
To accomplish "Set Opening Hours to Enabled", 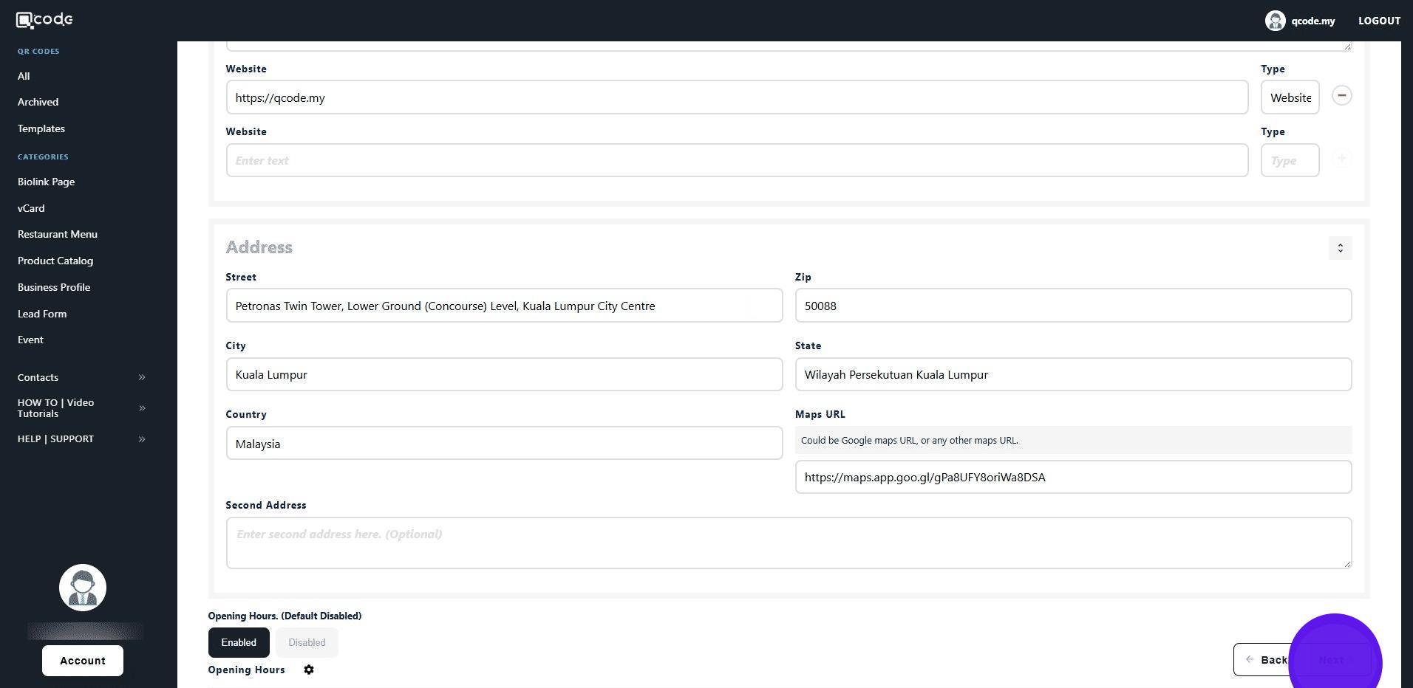I will click(x=239, y=642).
